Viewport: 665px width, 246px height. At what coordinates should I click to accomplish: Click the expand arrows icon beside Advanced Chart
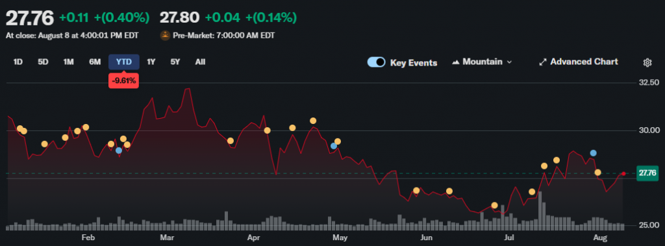(x=542, y=62)
